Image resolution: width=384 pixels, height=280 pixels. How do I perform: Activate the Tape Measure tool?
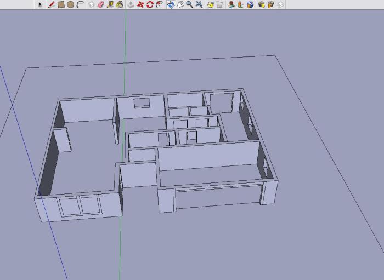110,4
